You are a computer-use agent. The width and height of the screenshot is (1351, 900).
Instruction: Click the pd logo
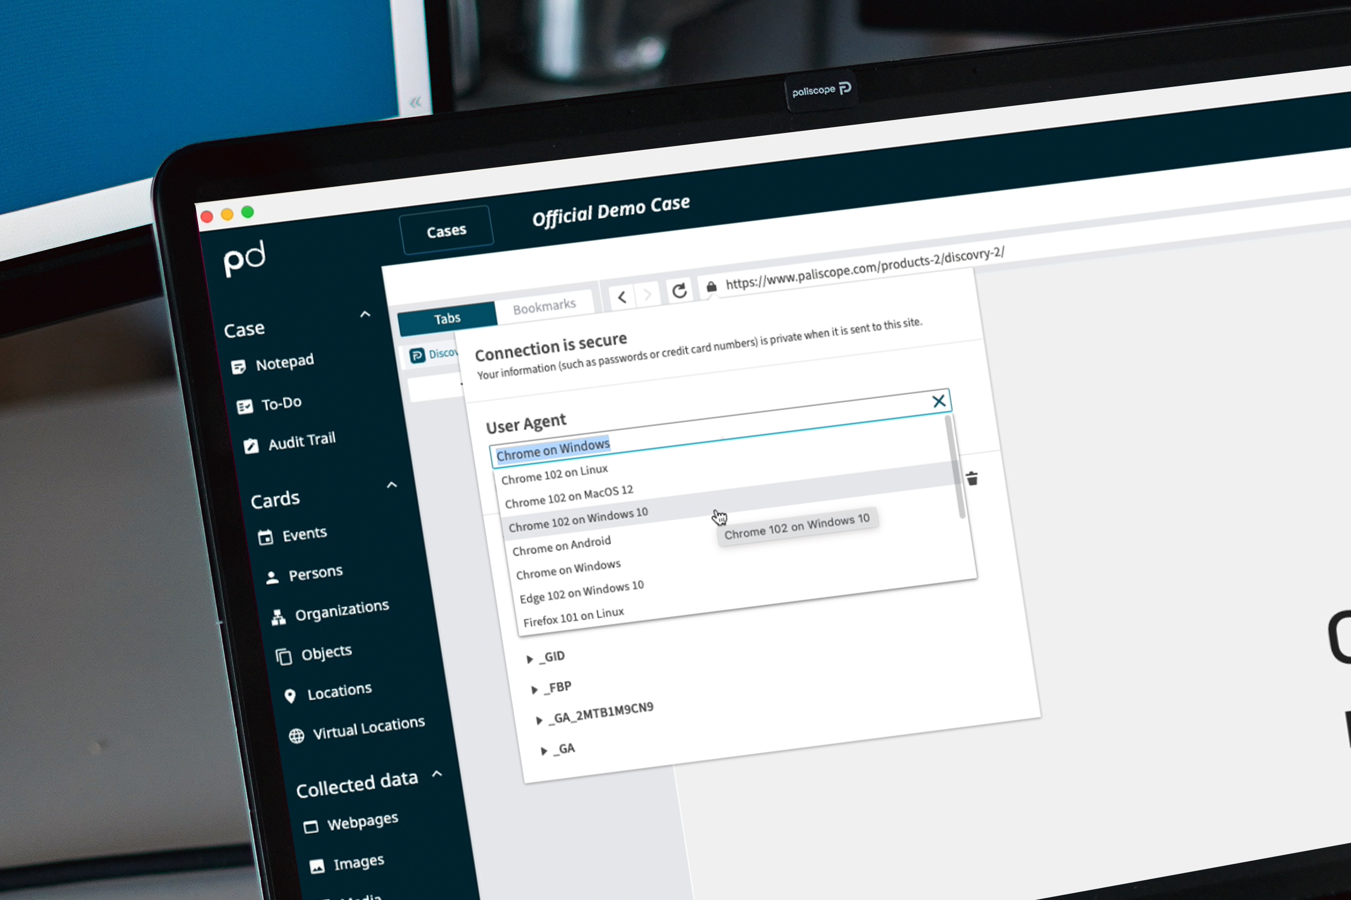pos(245,258)
